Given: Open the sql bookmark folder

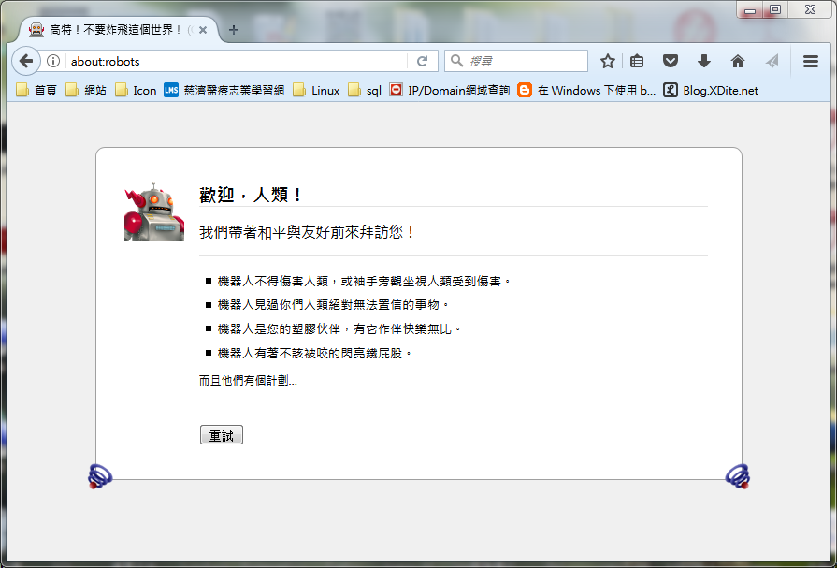Looking at the screenshot, I should click(x=365, y=91).
